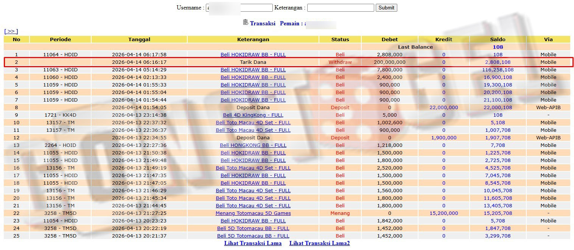Open Lihat Transaksi Lama2 link
The width and height of the screenshot is (574, 250).
[x=319, y=243]
